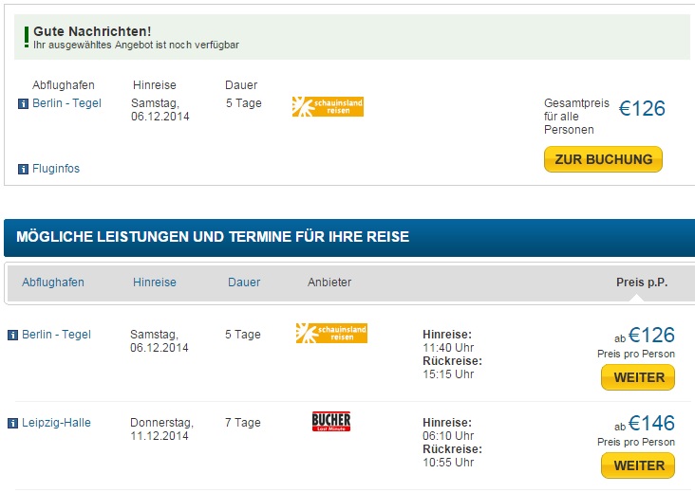Click WEITER for the €146 offer
695x492 pixels.
coord(638,465)
